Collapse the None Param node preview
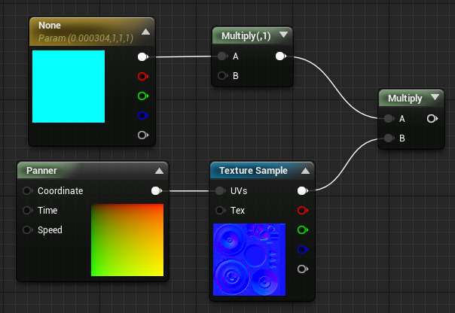 point(145,32)
